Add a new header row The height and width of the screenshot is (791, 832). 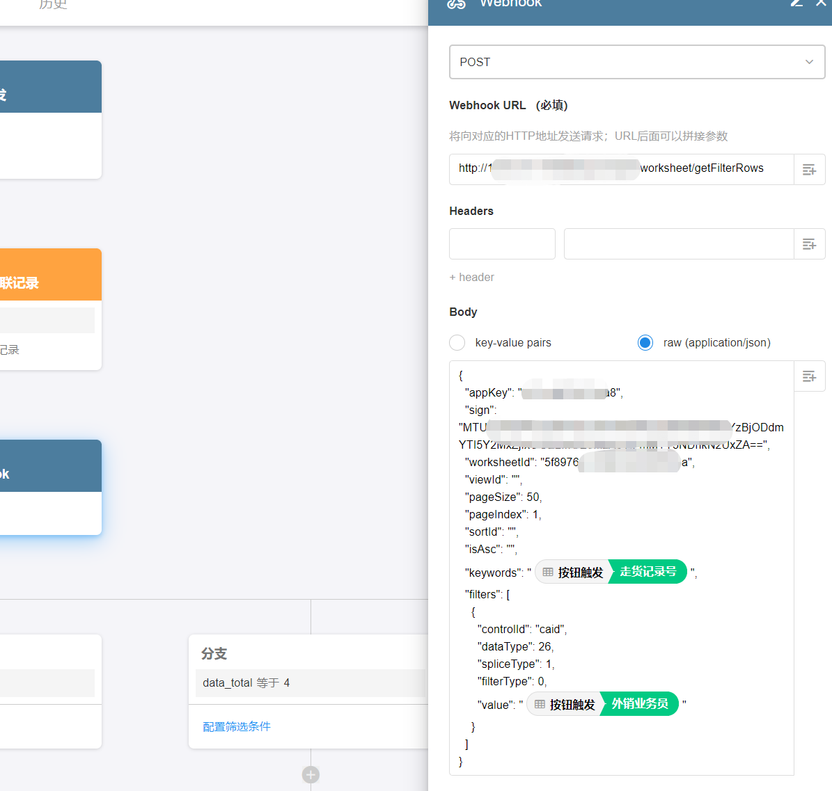[472, 278]
